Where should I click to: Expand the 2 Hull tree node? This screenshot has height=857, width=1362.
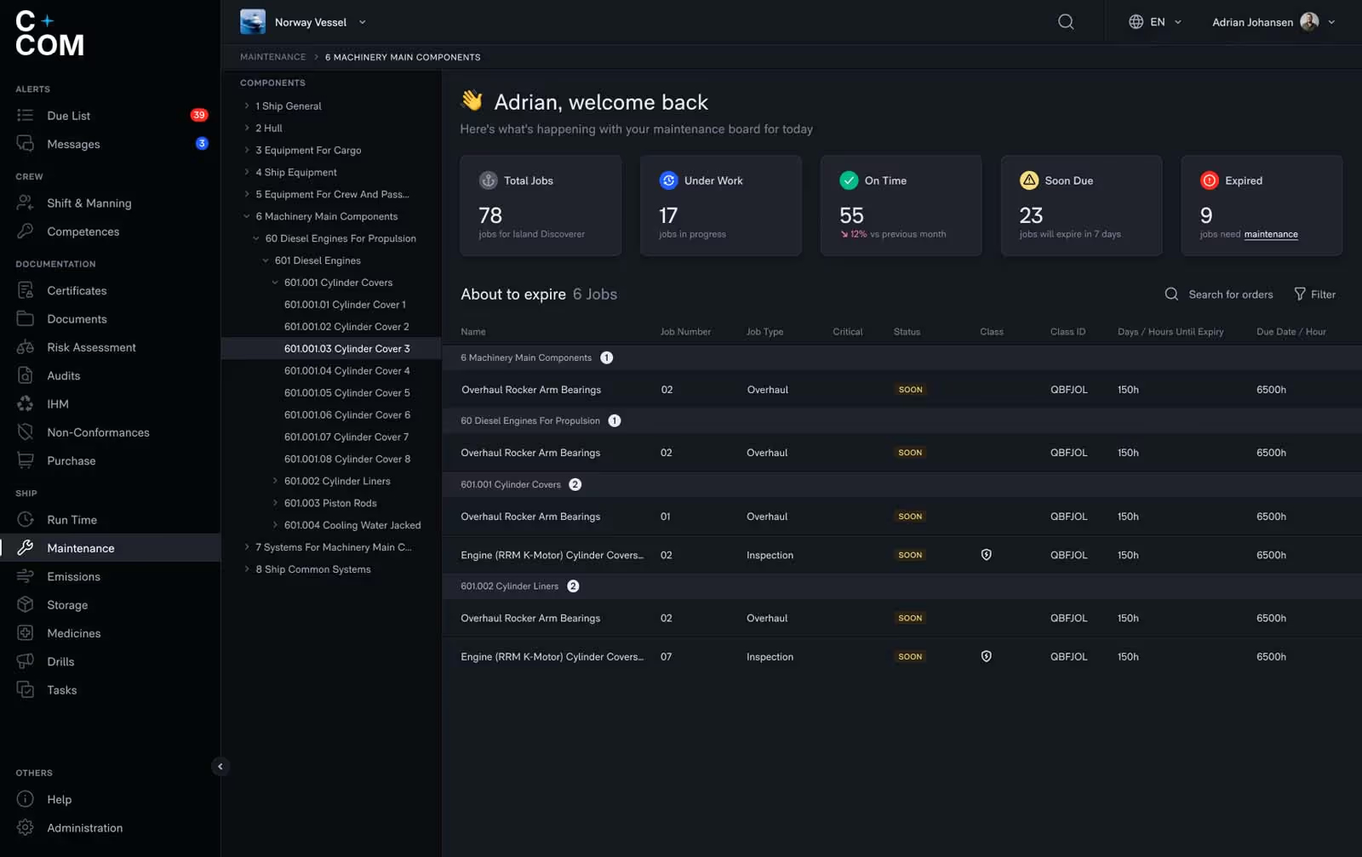(x=247, y=128)
